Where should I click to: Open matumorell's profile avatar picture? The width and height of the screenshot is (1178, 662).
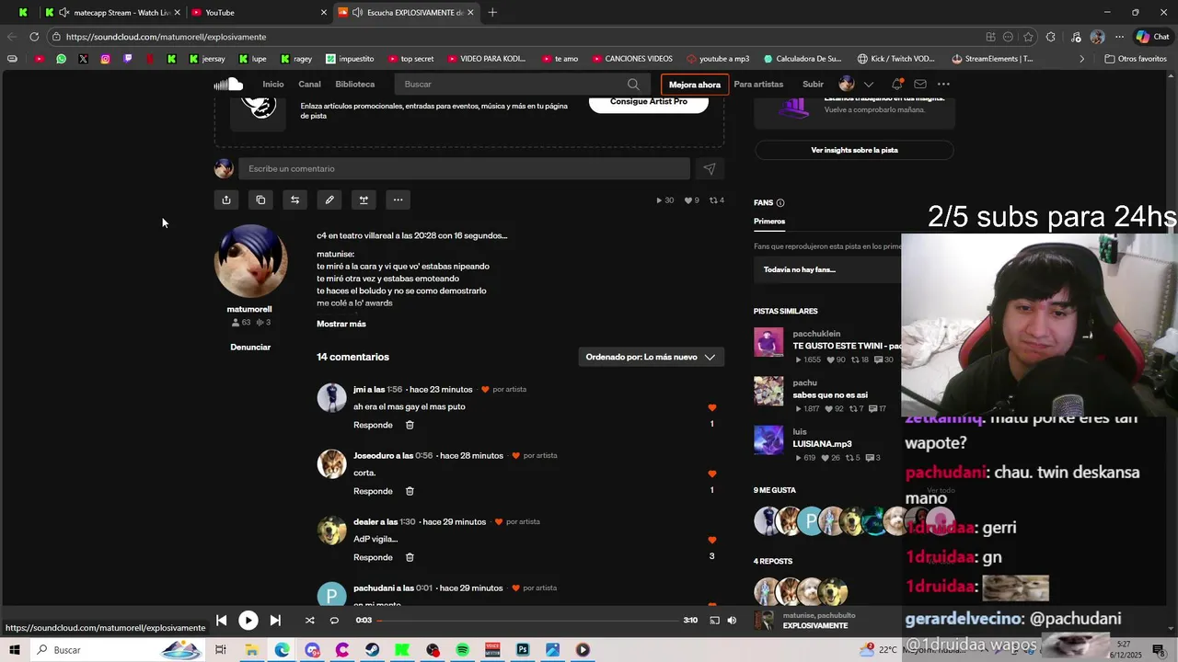pos(250,261)
